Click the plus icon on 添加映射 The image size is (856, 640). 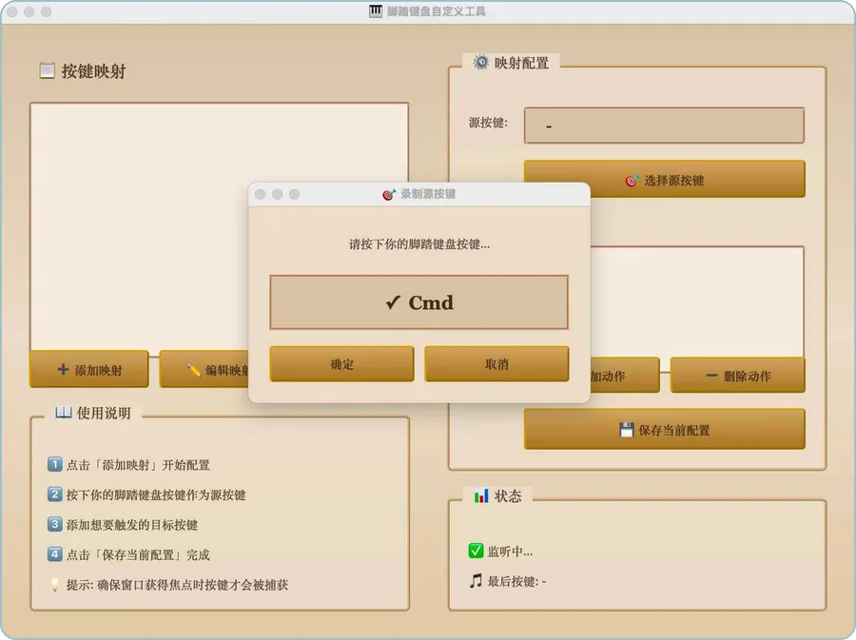64,369
